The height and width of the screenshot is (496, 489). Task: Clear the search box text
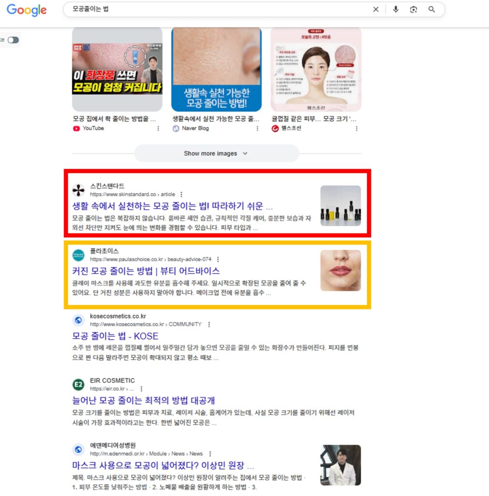376,10
